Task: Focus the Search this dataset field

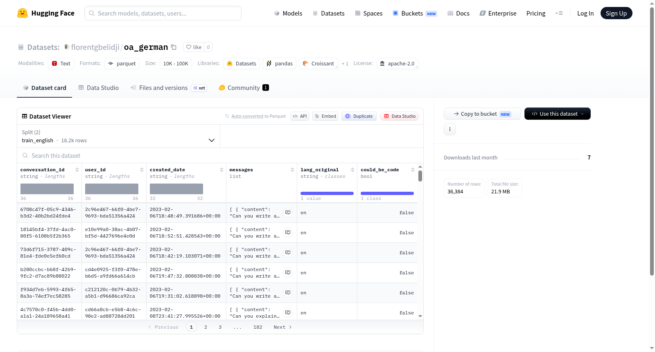Action: pos(220,156)
